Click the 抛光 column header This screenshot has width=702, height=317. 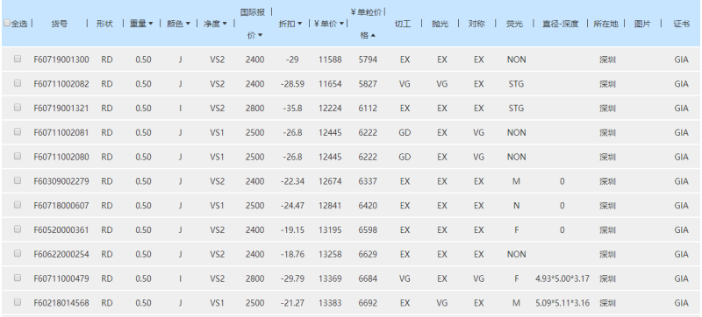pyautogui.click(x=440, y=24)
